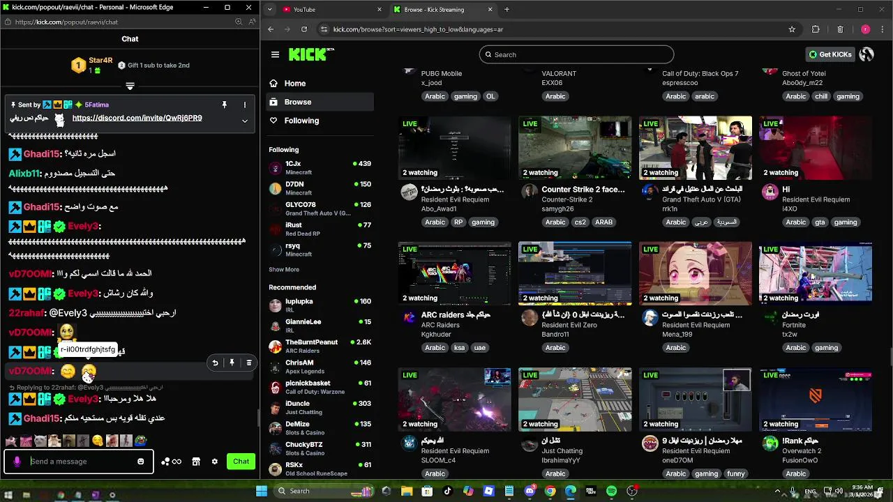Open Windows Start menu on main taskbar

[262, 491]
